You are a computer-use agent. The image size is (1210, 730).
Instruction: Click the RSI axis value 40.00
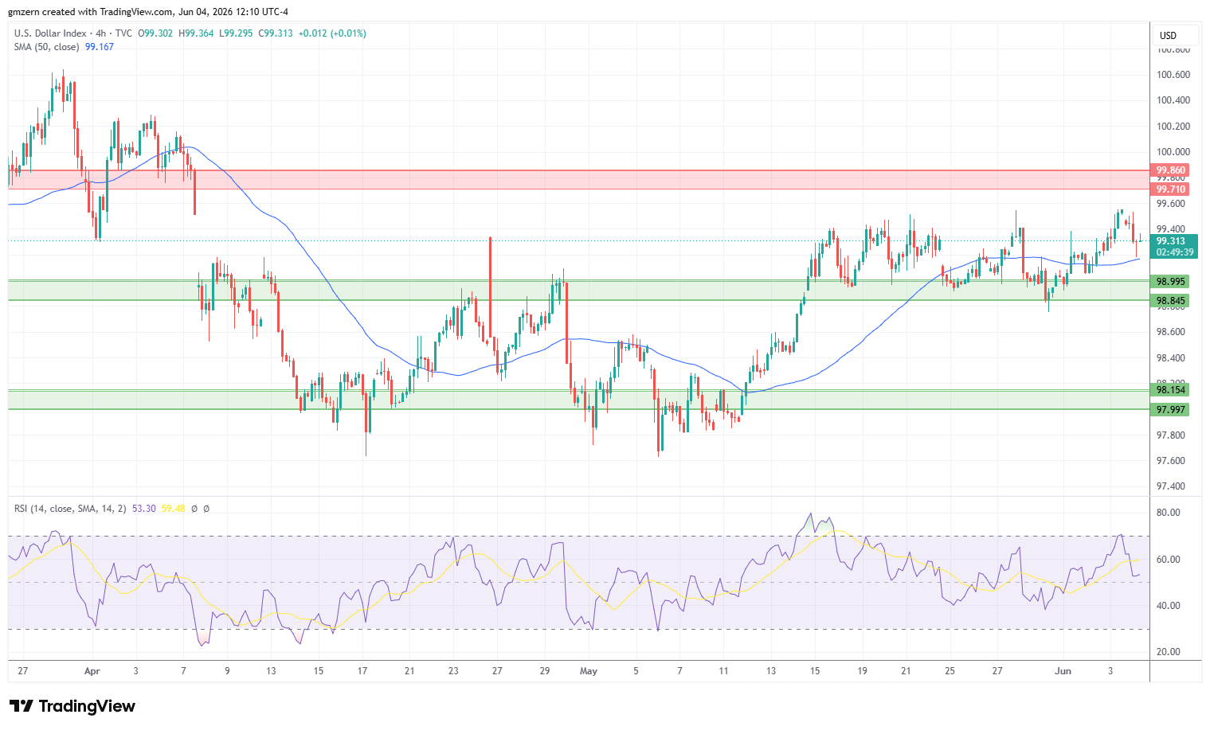point(1169,606)
